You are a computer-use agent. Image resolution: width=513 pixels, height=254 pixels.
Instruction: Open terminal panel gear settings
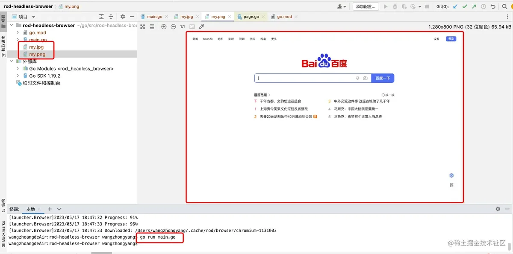pos(498,209)
